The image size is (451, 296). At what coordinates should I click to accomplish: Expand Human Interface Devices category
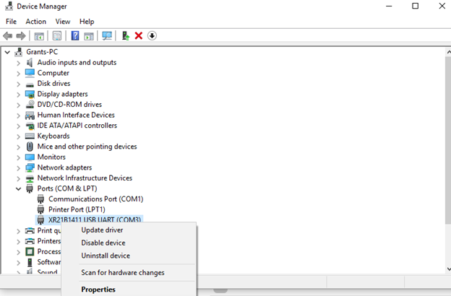click(18, 116)
